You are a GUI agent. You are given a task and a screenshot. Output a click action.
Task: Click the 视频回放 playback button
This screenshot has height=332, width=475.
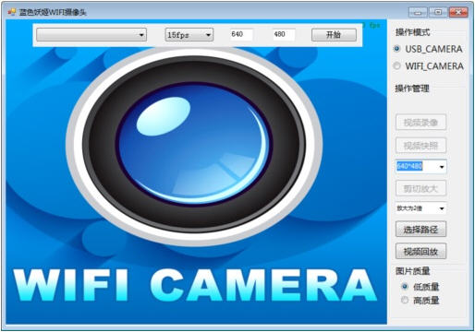coord(420,251)
